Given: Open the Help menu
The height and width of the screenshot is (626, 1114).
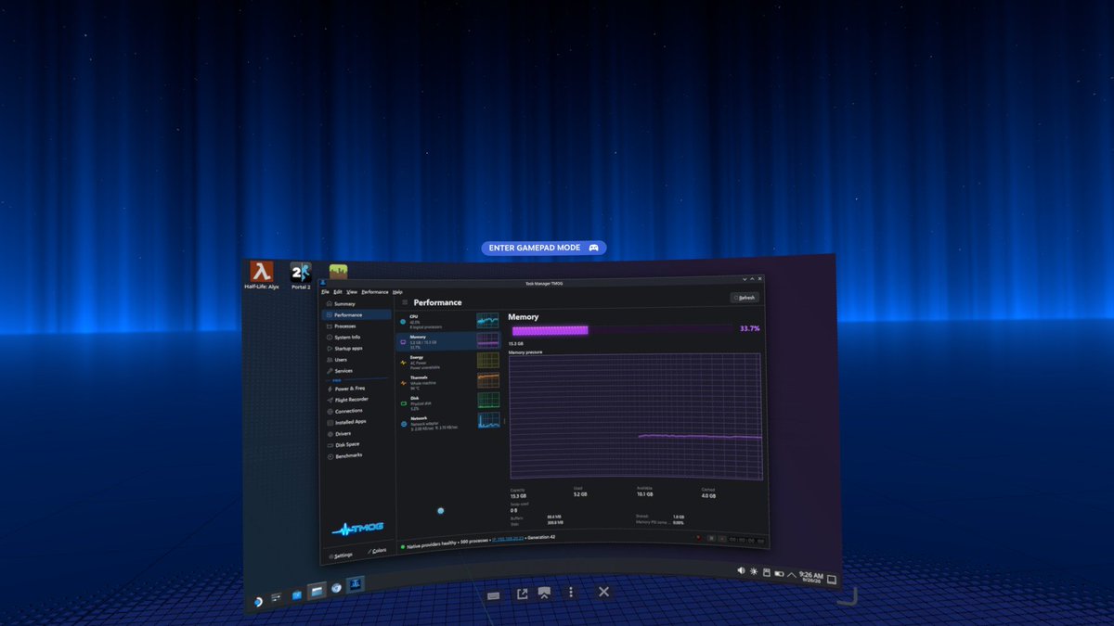Looking at the screenshot, I should 397,292.
